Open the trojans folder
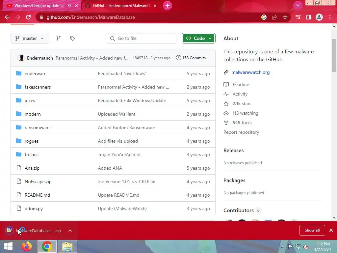The width and height of the screenshot is (337, 253). 32,155
